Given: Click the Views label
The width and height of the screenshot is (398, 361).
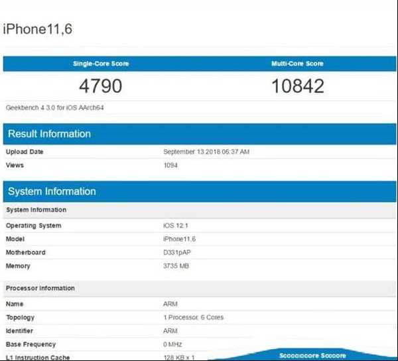Looking at the screenshot, I should tap(15, 165).
